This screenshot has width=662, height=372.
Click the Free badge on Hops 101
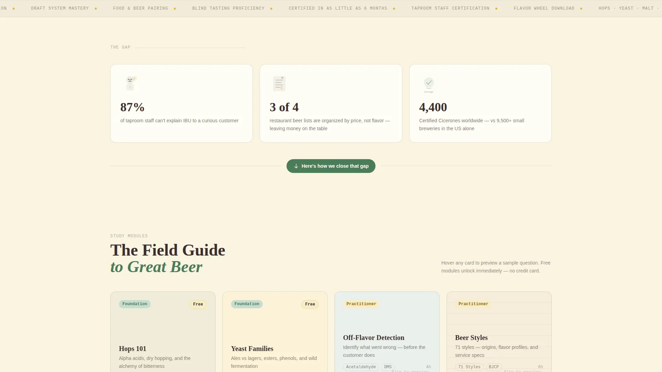[198, 304]
